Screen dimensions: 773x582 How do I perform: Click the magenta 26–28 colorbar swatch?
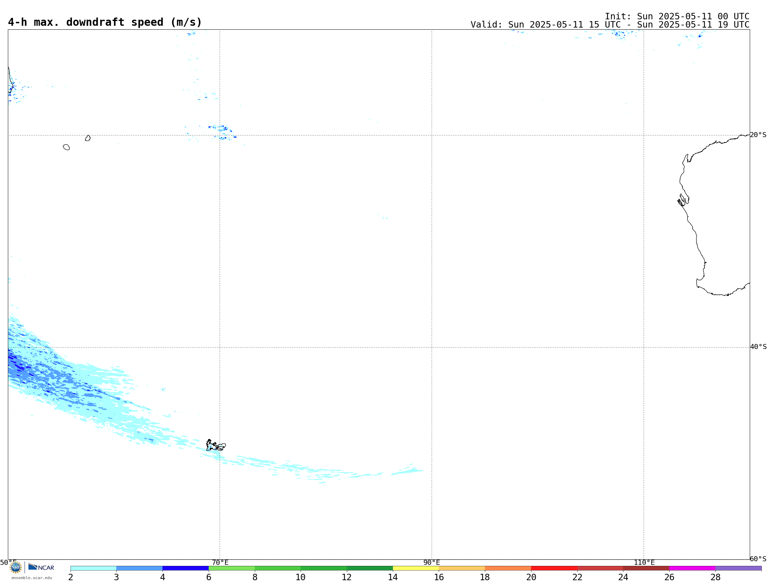point(692,568)
